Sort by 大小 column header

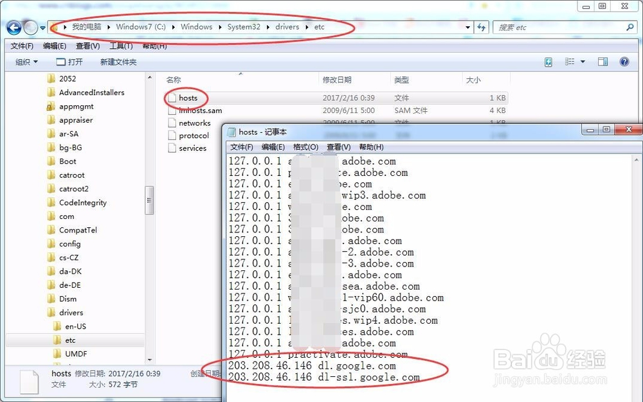pos(473,80)
